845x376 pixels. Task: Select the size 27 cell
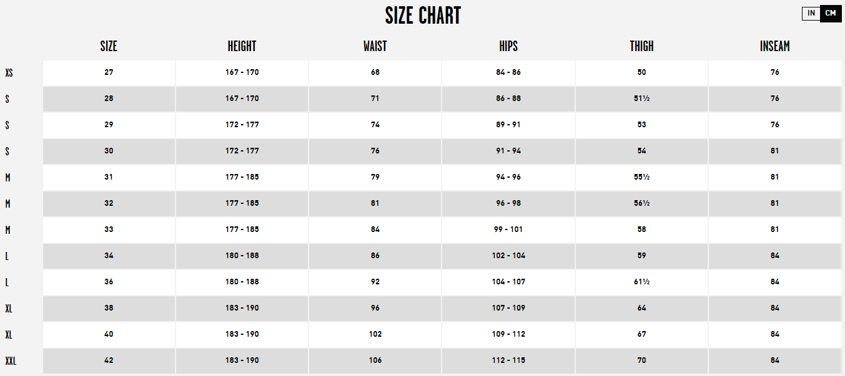[109, 72]
